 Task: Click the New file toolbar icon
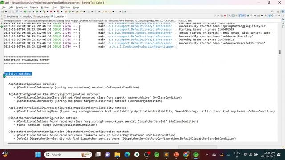(x=2, y=12)
